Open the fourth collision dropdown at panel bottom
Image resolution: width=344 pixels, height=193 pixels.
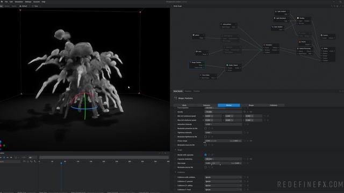(223, 190)
